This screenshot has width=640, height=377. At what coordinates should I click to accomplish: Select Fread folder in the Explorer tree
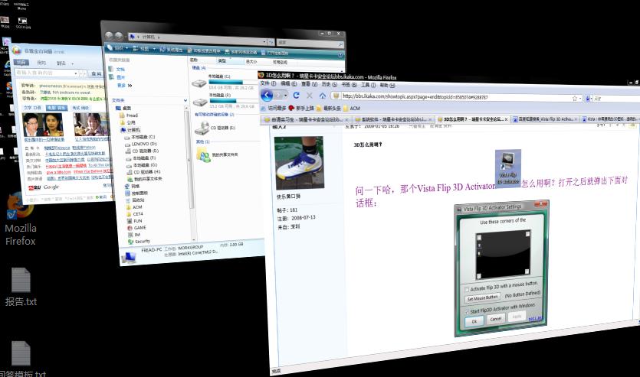[x=129, y=115]
